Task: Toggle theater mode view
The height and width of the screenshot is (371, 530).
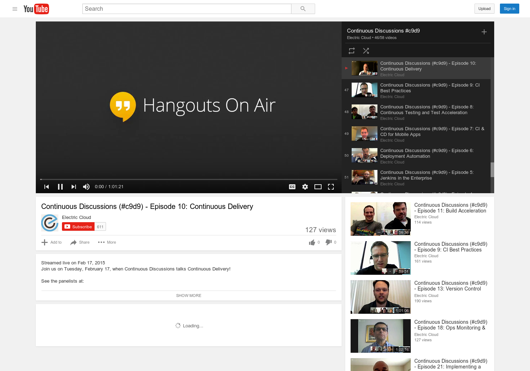Action: pyautogui.click(x=318, y=187)
